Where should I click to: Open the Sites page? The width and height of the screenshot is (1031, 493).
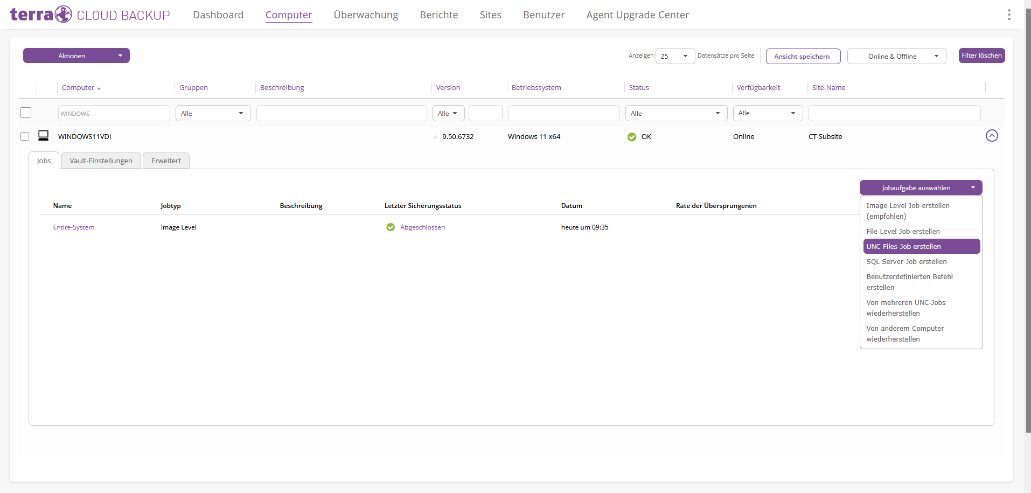click(x=490, y=15)
